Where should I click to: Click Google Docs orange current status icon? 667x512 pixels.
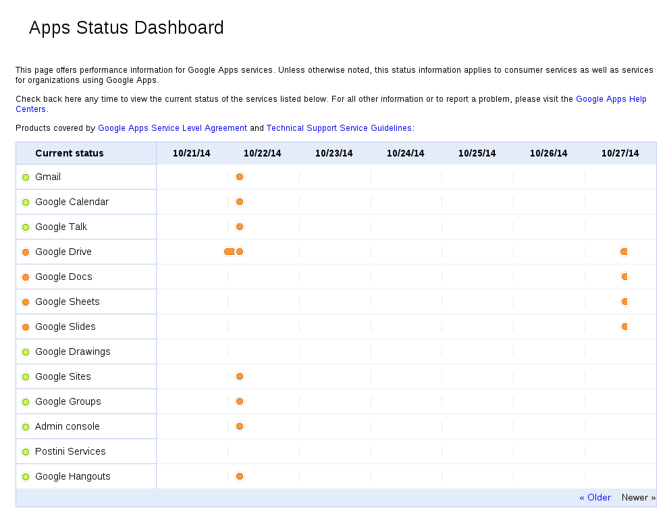(26, 277)
